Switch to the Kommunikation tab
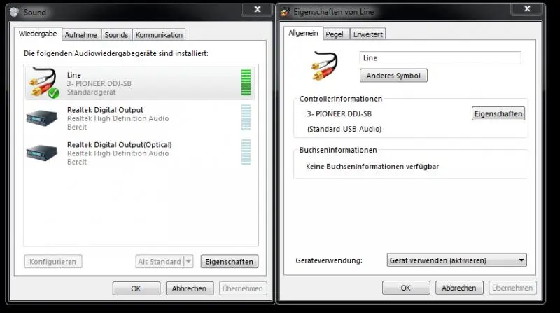 click(159, 34)
